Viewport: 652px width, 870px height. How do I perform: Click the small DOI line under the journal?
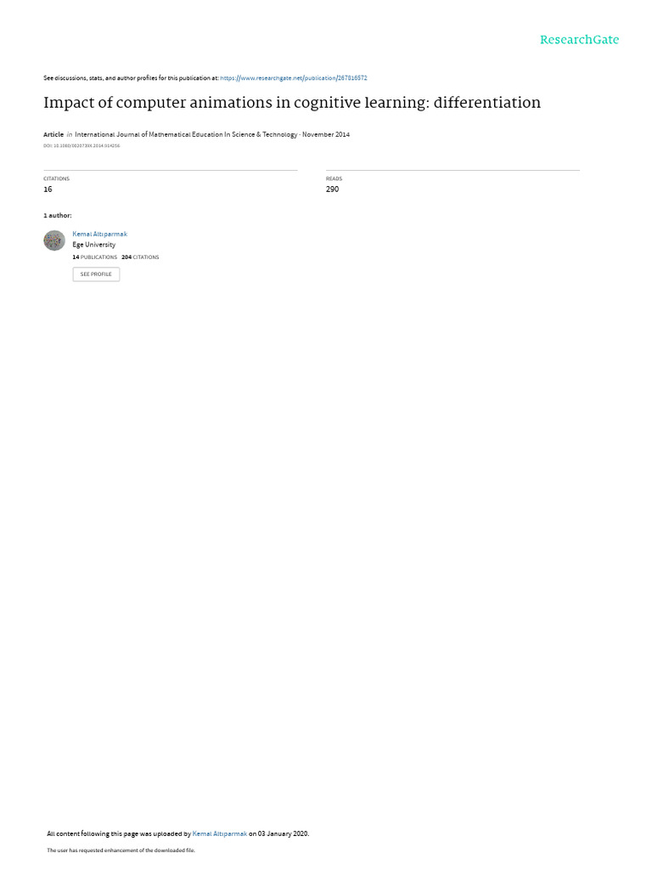pos(81,146)
